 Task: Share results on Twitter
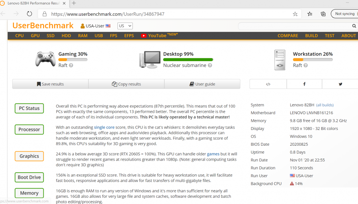click(340, 84)
